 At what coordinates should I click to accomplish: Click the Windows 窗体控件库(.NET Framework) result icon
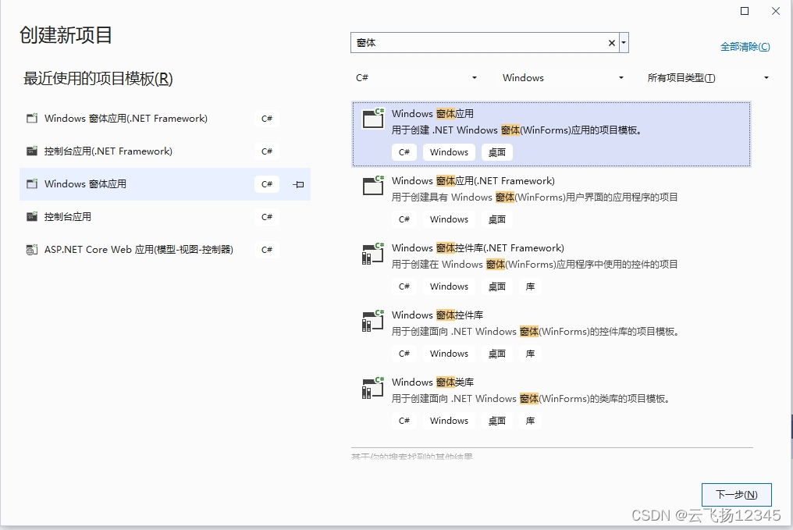point(373,253)
